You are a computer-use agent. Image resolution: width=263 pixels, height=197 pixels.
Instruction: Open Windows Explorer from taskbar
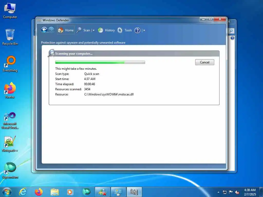[x=55, y=192]
